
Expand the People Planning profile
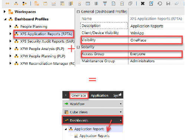click(x=10, y=26)
